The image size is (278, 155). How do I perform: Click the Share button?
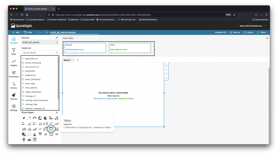click(261, 32)
